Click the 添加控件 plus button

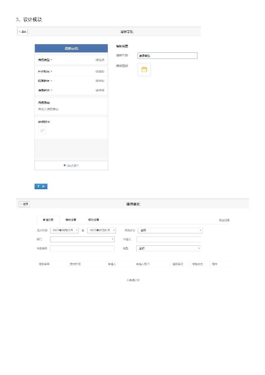click(71, 166)
